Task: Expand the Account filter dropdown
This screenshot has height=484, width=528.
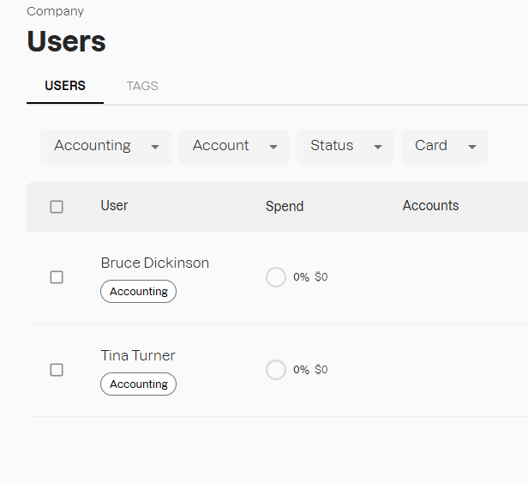Action: click(x=234, y=147)
